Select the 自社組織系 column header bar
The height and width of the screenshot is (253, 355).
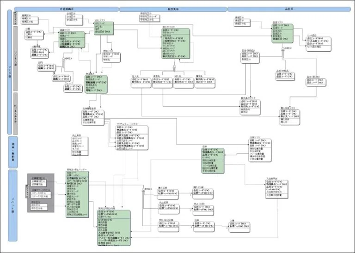pos(67,9)
